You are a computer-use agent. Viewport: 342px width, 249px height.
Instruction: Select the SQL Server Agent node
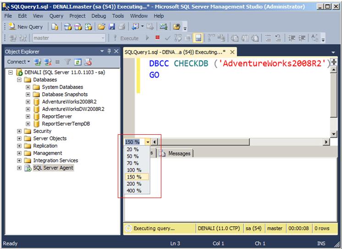tap(53, 167)
